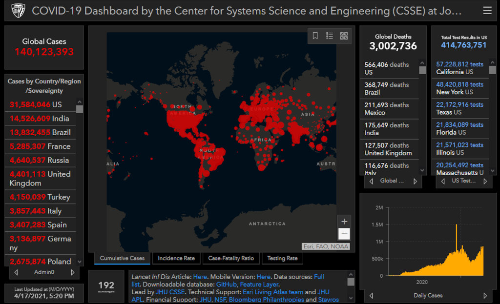The height and width of the screenshot is (304, 500).
Task: Go to the next Admin0 list page
Action: point(73,272)
